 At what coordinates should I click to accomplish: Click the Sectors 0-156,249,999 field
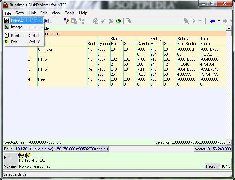213,149
